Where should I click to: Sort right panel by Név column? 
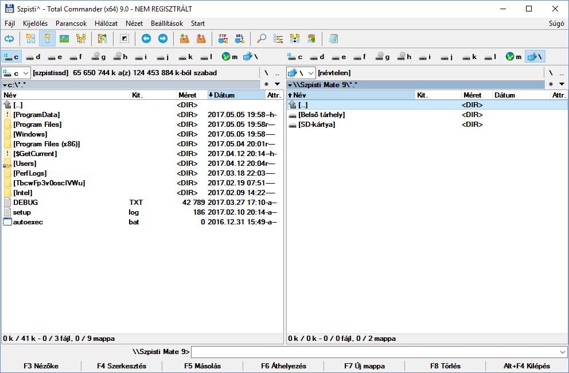coord(350,95)
